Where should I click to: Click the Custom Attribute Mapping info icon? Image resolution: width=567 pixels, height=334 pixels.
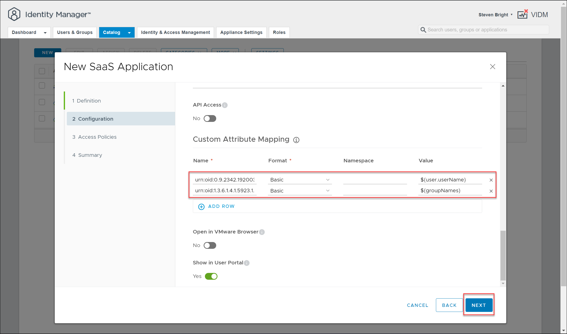coord(296,140)
